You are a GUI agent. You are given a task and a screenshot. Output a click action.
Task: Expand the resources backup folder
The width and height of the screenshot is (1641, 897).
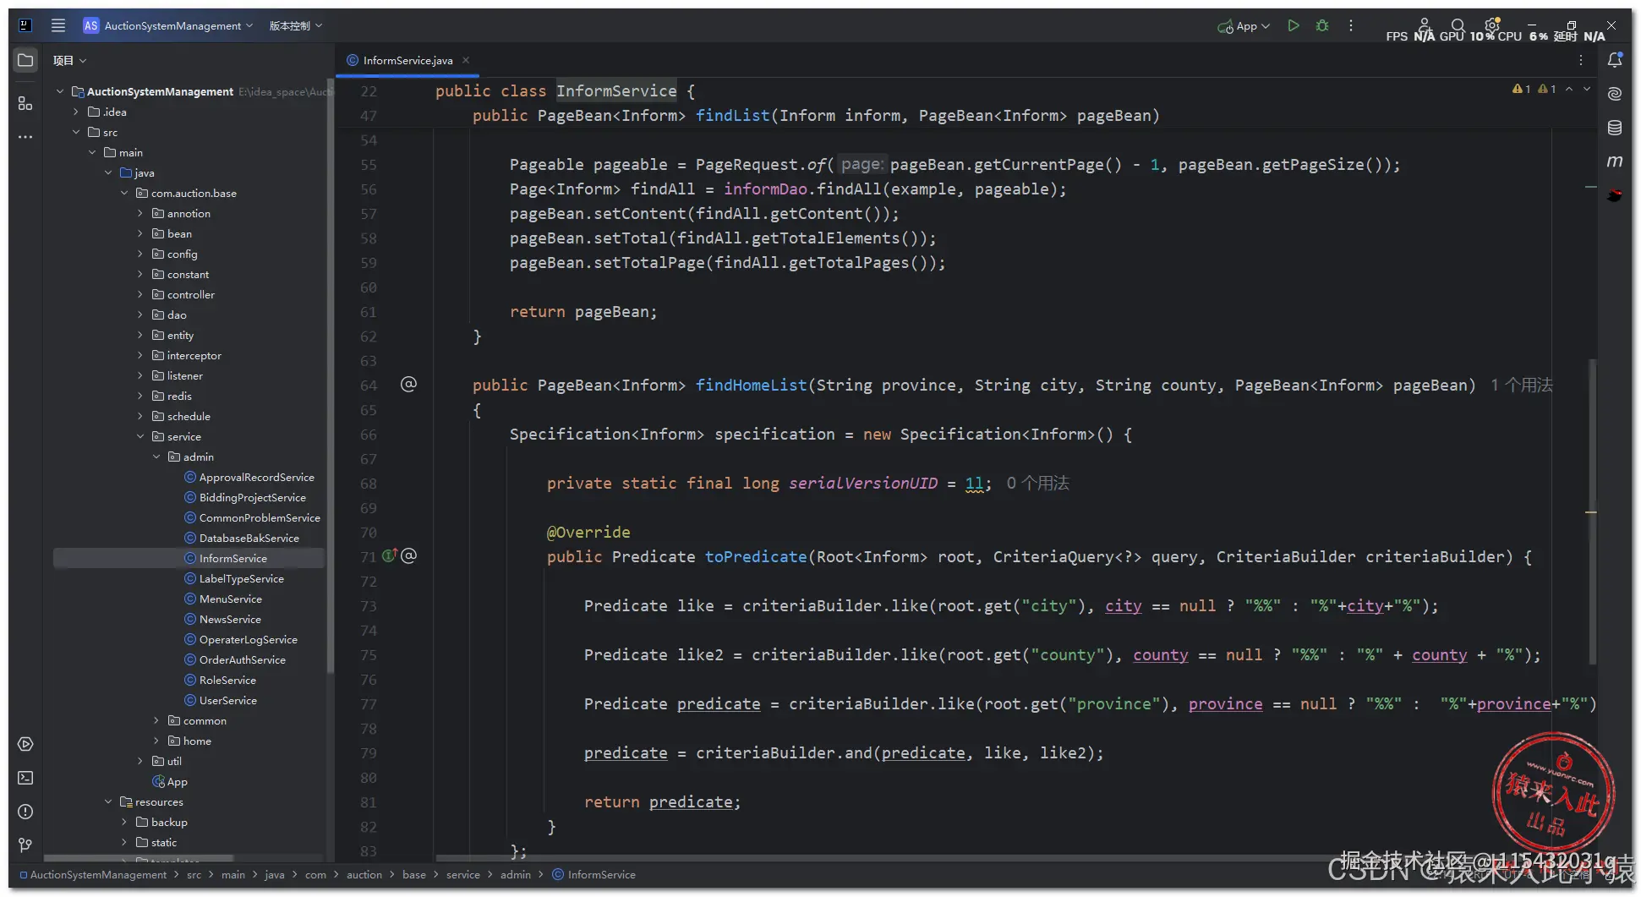point(124,822)
